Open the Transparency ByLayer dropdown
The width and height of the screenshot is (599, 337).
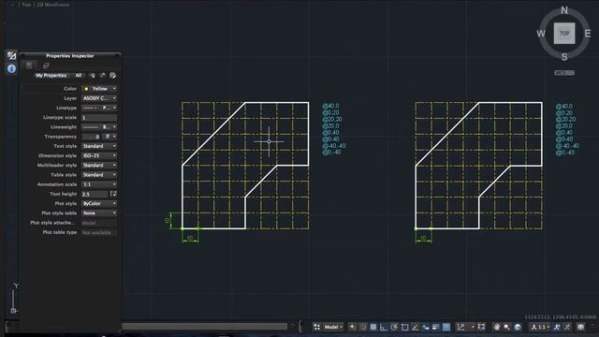point(110,137)
